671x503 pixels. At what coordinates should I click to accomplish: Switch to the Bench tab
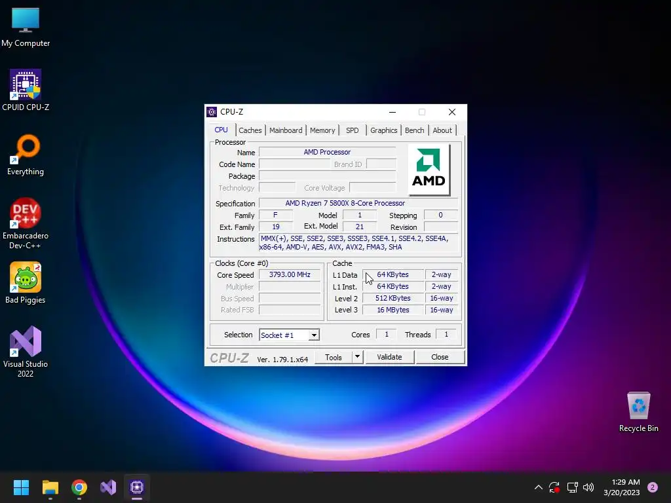(x=414, y=130)
